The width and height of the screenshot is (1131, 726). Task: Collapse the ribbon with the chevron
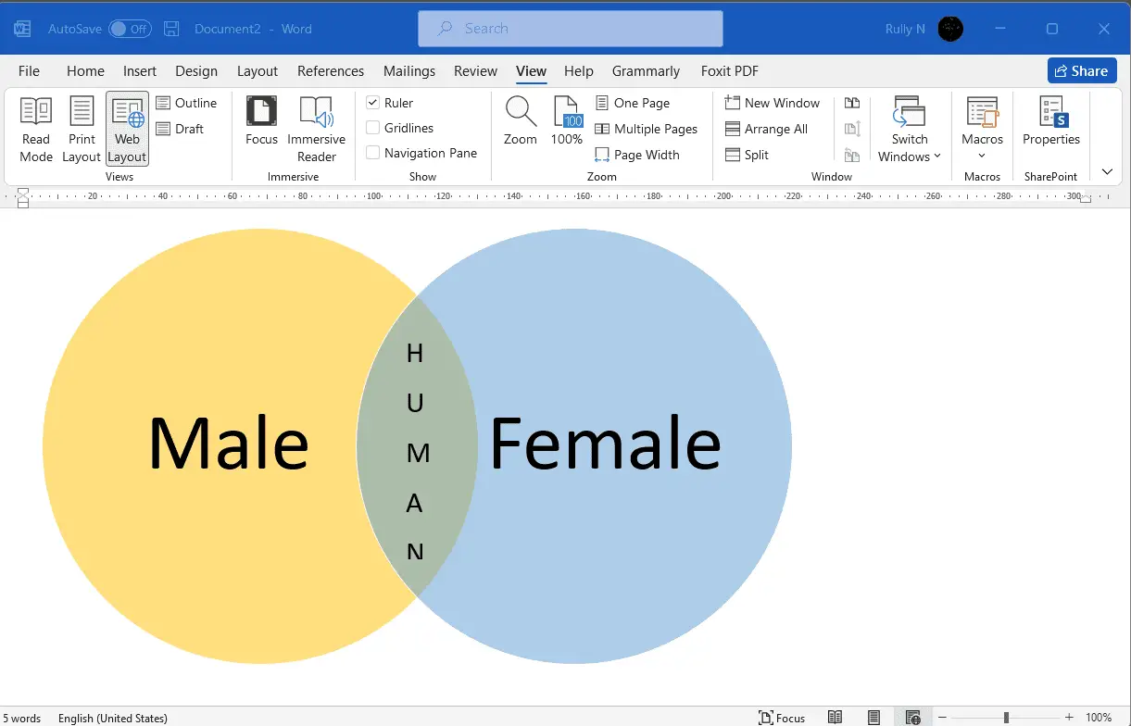pyautogui.click(x=1108, y=171)
